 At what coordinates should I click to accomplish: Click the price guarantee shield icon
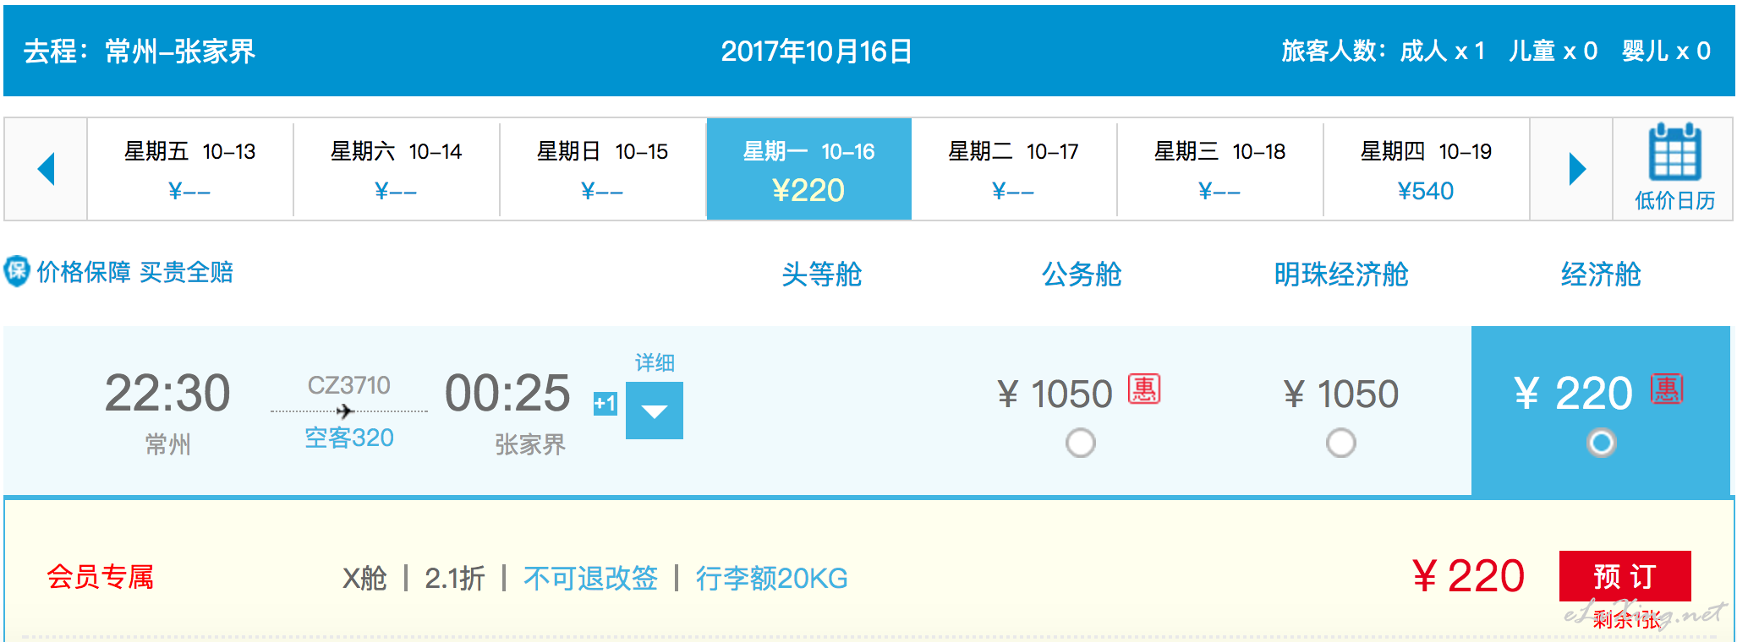[17, 271]
